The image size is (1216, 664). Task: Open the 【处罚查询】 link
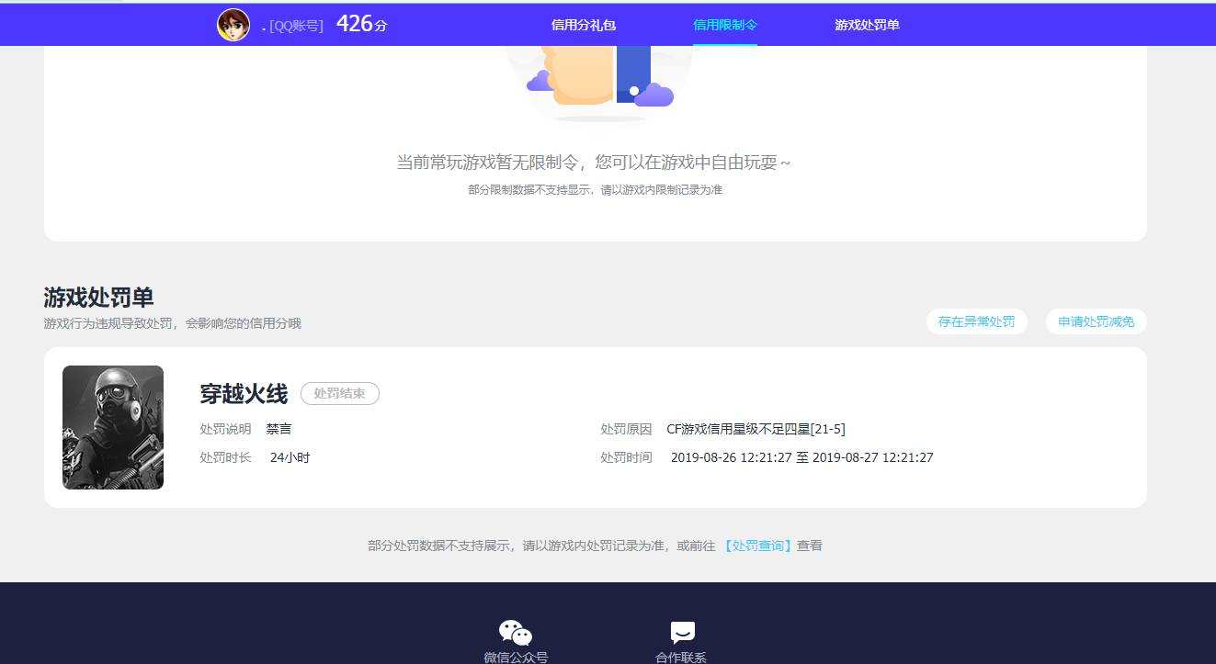click(x=757, y=546)
